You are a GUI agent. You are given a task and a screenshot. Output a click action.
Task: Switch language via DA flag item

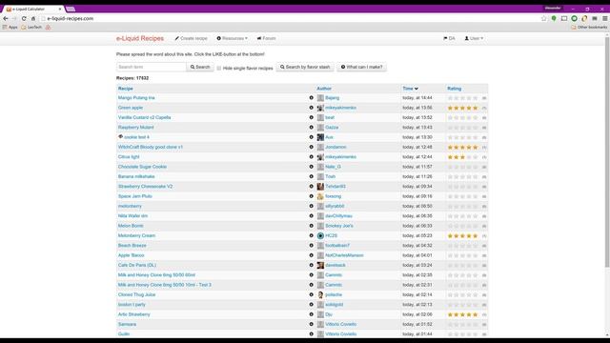coord(449,38)
